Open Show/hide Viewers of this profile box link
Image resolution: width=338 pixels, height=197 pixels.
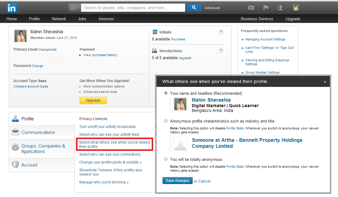111,172
